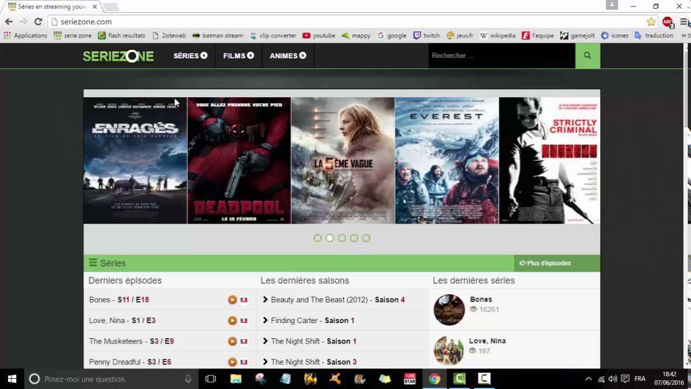Open The Musketeers S3 / E9 link
Screen dimensions: 691x389
pos(132,341)
